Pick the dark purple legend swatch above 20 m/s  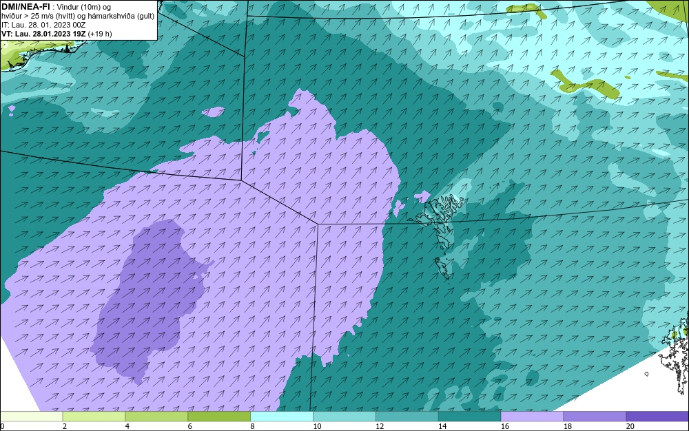pyautogui.click(x=657, y=416)
